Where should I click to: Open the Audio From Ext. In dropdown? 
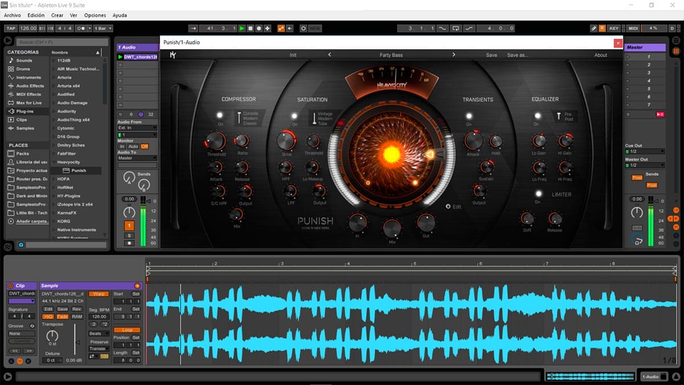137,128
